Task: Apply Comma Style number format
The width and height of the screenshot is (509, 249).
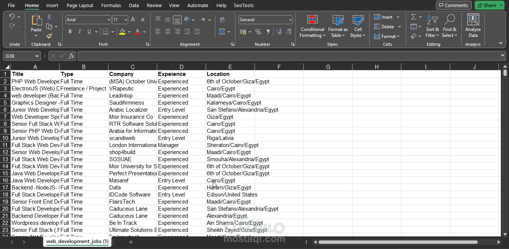Action: click(268, 32)
